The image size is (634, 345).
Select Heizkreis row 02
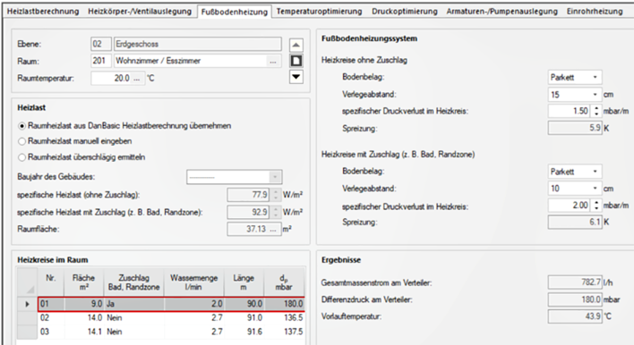[171, 318]
